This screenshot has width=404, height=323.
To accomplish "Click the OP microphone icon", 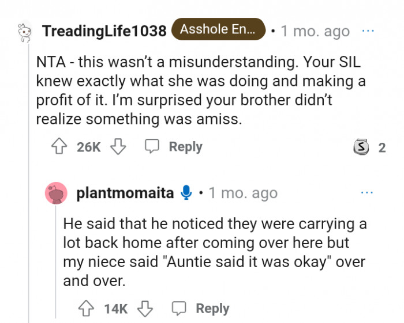I will click(186, 193).
